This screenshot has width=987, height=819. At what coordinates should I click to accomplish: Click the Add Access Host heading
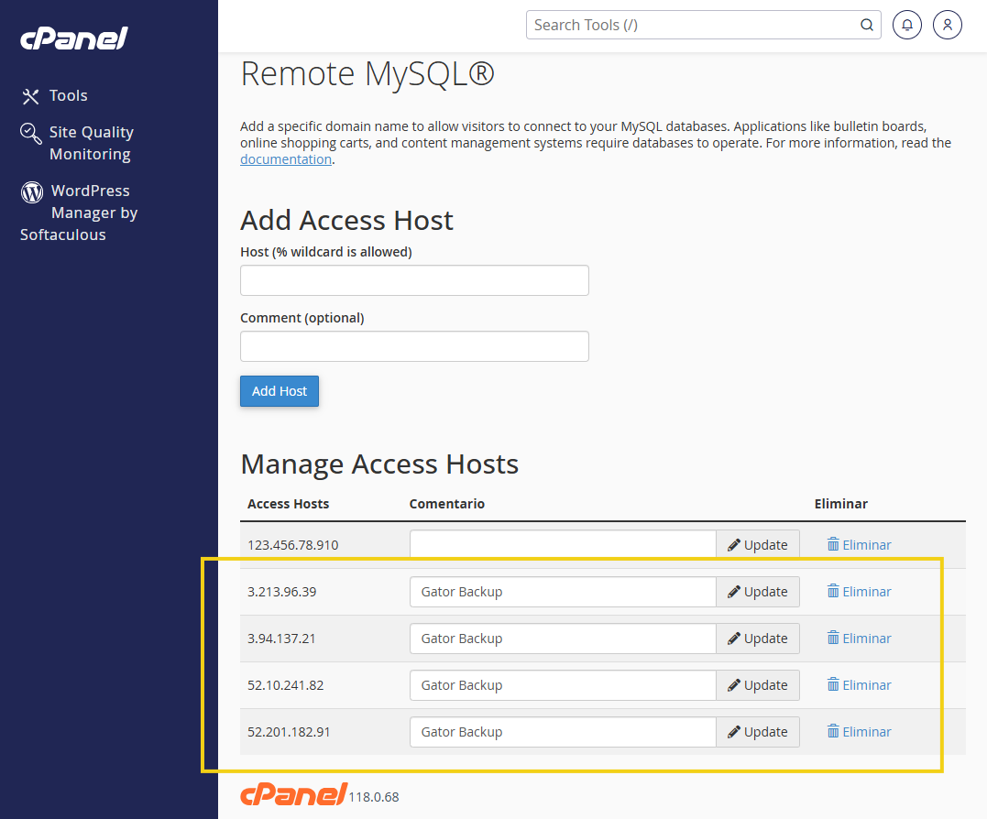pos(346,221)
